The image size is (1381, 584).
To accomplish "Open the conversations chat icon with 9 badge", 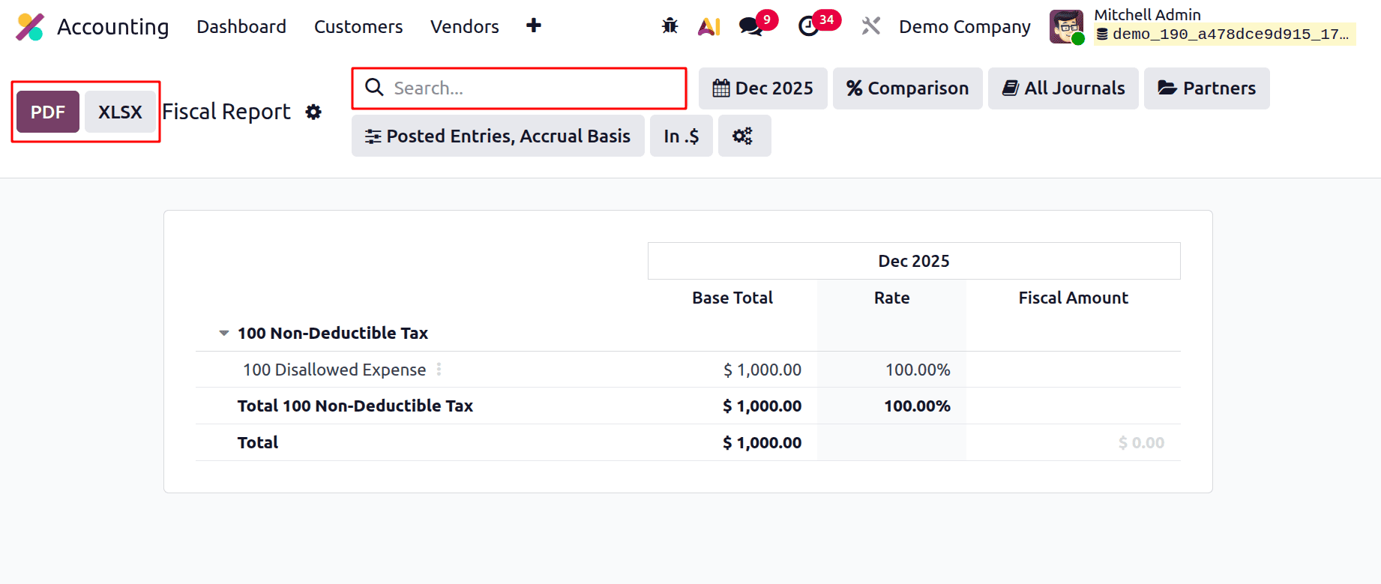I will coord(750,26).
